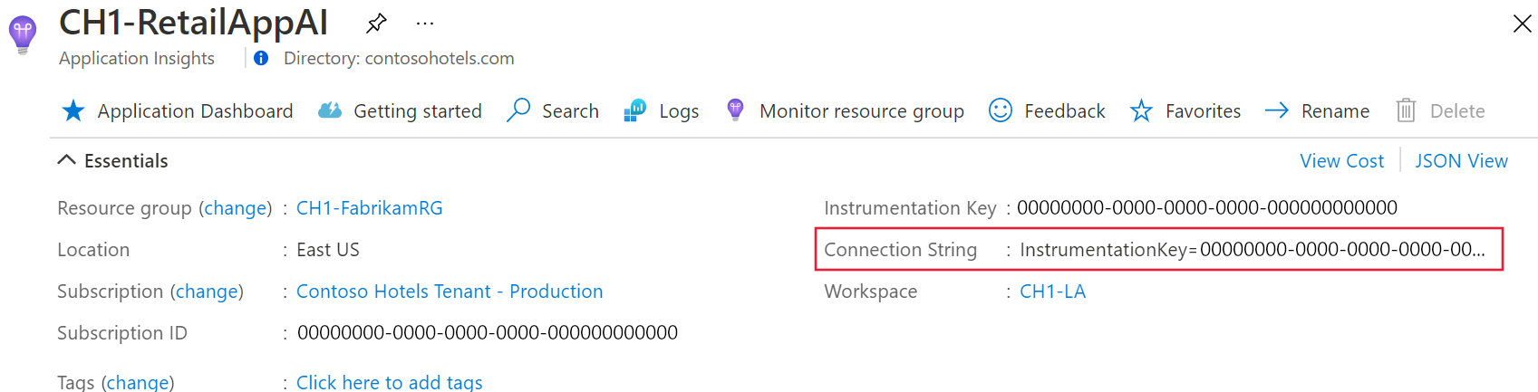Click Monitor resource group bulb icon
Viewport: 1538px width, 392px height.
coord(735,110)
